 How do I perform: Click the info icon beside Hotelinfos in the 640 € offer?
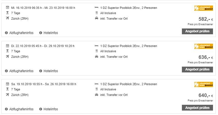tap(41, 109)
